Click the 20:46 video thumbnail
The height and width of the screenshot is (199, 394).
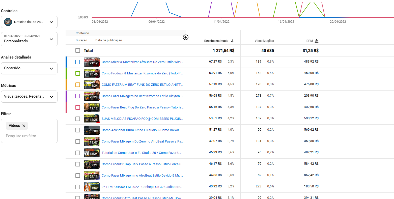(92, 73)
